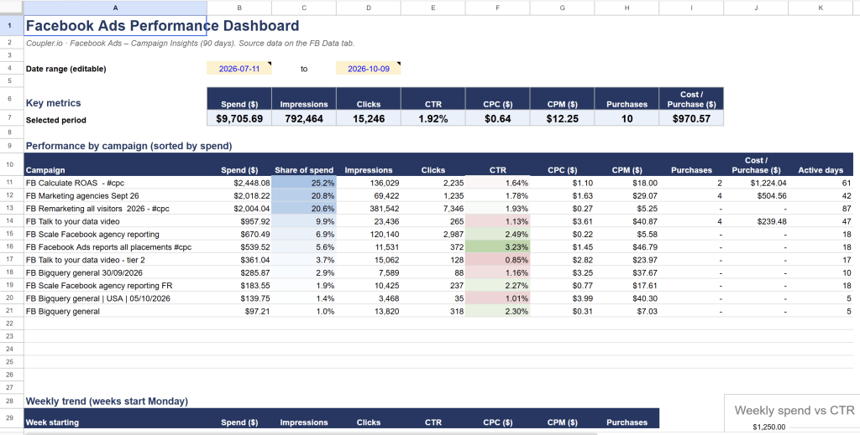Select column header B
Image resolution: width=860 pixels, height=435 pixels.
coord(239,8)
